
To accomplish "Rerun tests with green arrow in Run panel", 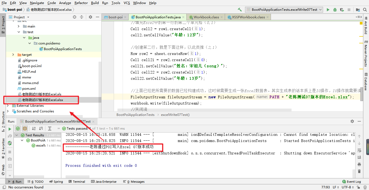I will click(10, 129).
